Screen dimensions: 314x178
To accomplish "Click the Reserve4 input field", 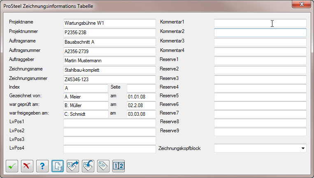I will [x=260, y=88].
